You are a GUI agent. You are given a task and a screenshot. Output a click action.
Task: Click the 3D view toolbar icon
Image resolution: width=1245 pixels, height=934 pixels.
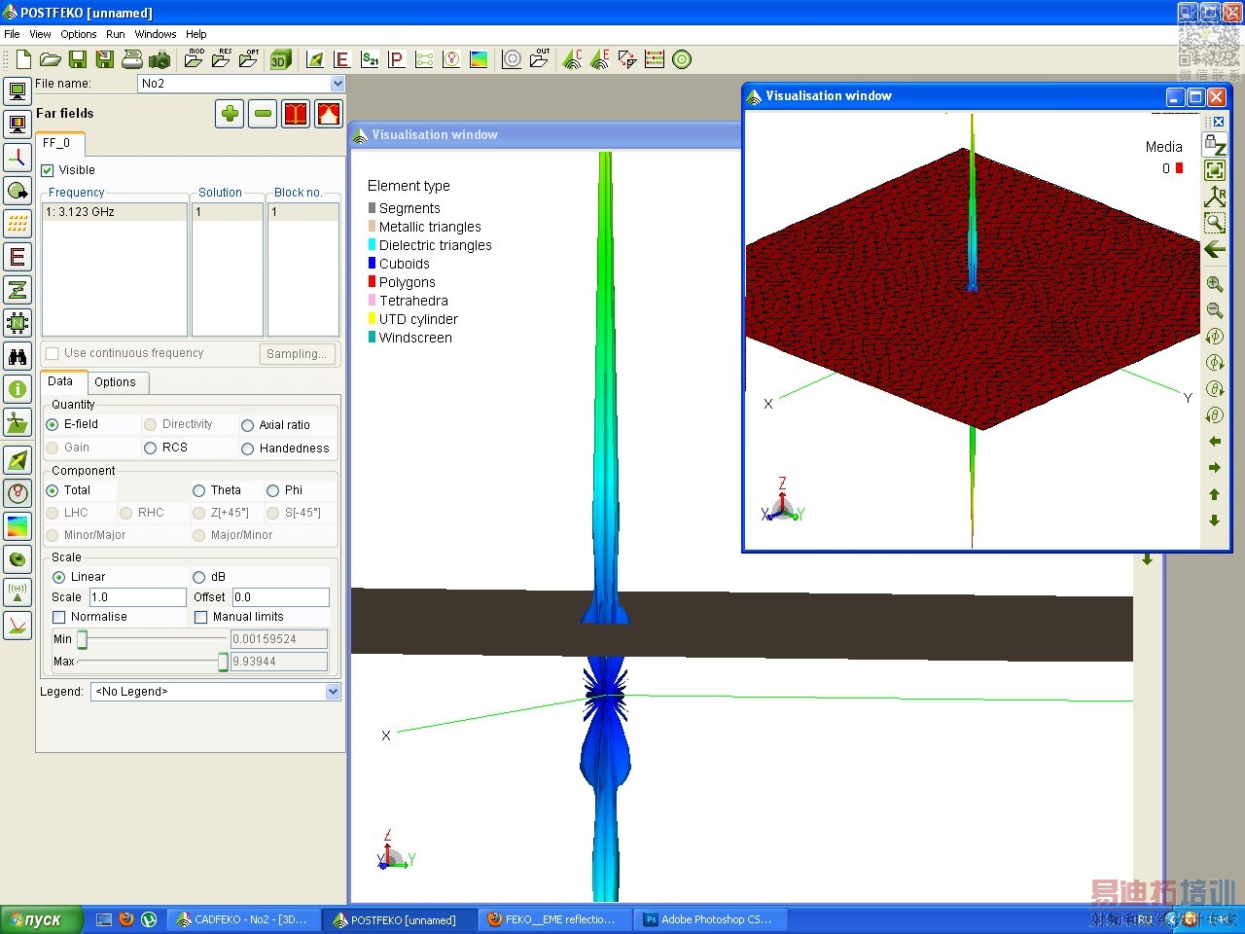280,60
